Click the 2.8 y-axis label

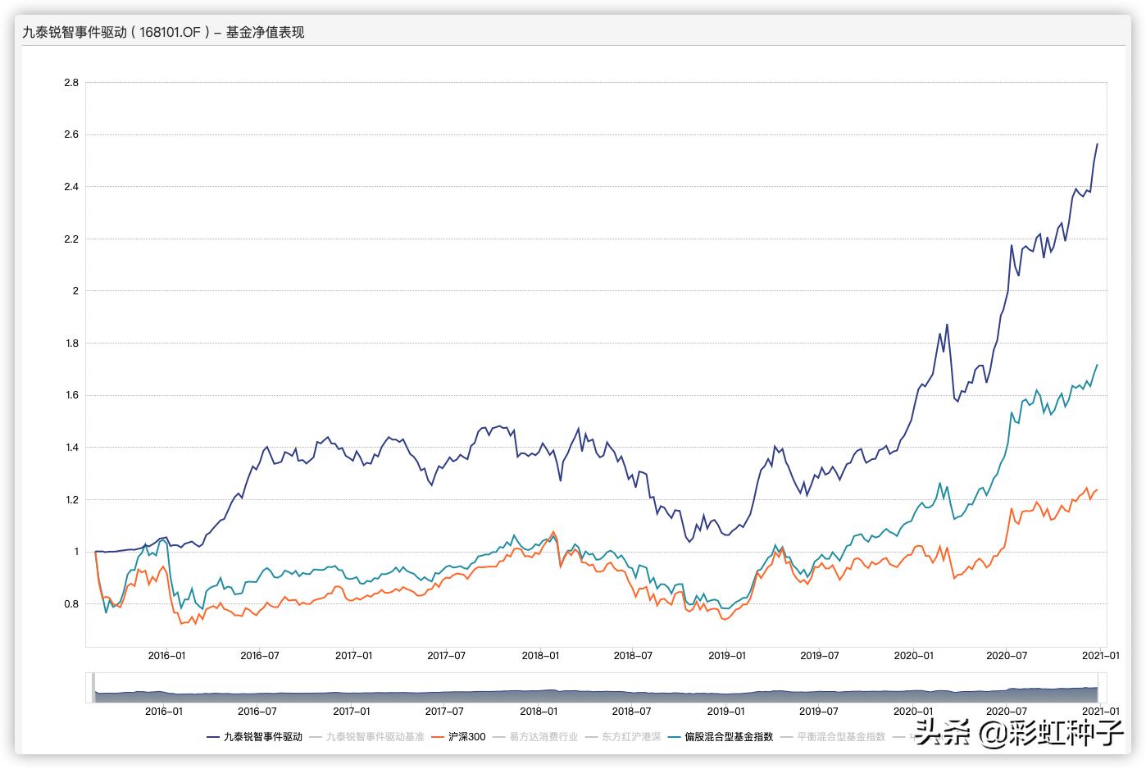tap(71, 83)
